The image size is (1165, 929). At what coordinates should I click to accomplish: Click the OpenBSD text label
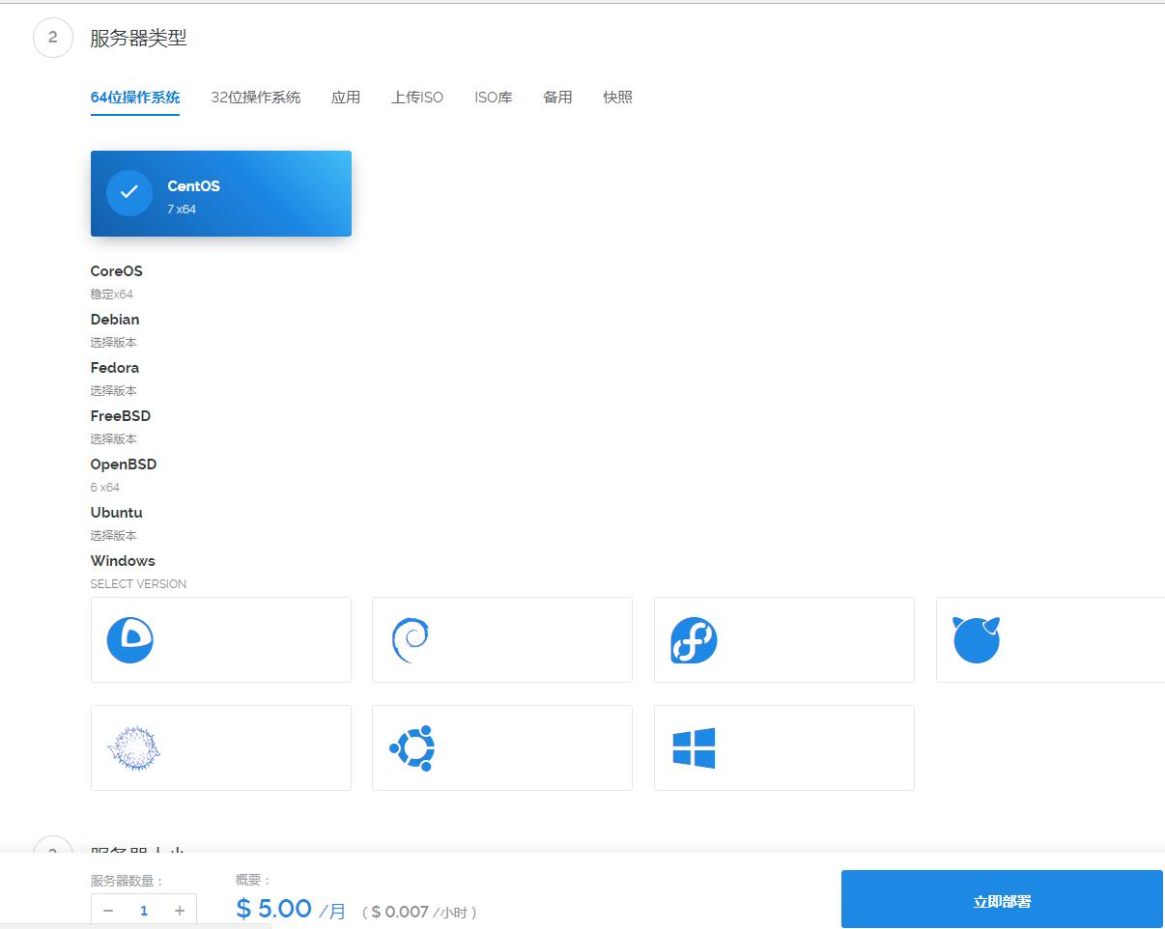[x=124, y=464]
